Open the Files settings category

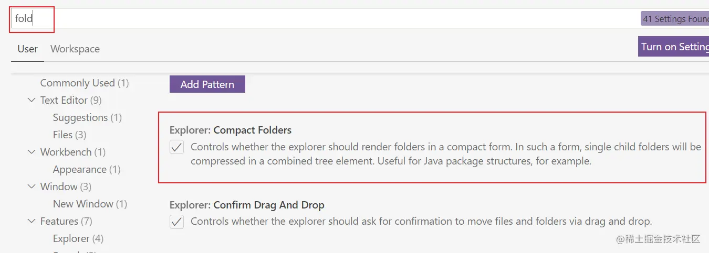[x=69, y=135]
